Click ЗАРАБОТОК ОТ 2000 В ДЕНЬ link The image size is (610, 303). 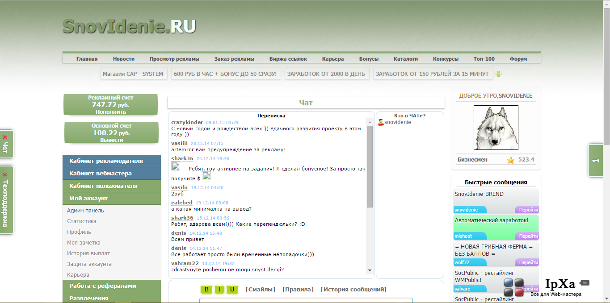click(x=326, y=74)
